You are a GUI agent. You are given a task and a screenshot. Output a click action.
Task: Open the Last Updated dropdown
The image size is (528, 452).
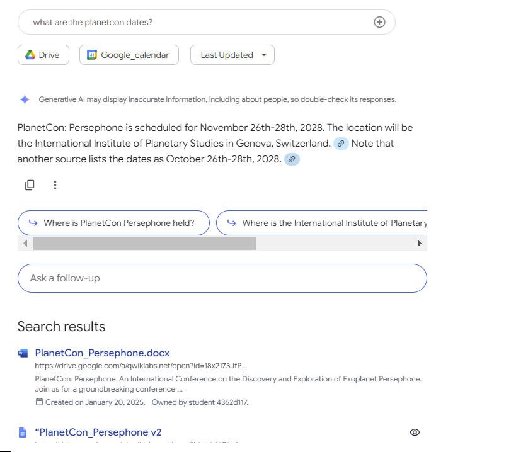pyautogui.click(x=232, y=55)
